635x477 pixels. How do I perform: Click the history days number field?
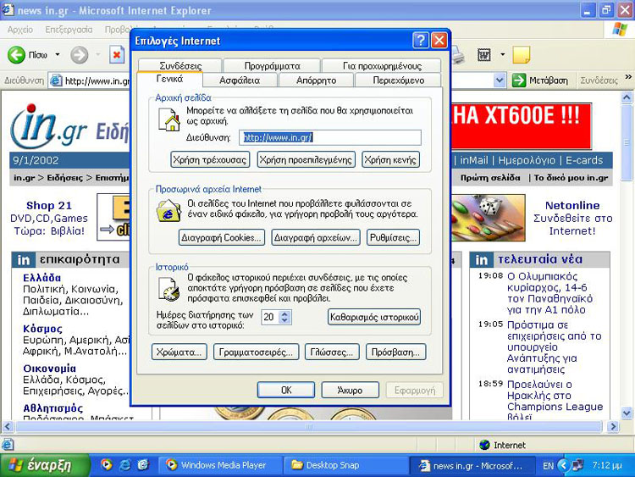click(270, 317)
